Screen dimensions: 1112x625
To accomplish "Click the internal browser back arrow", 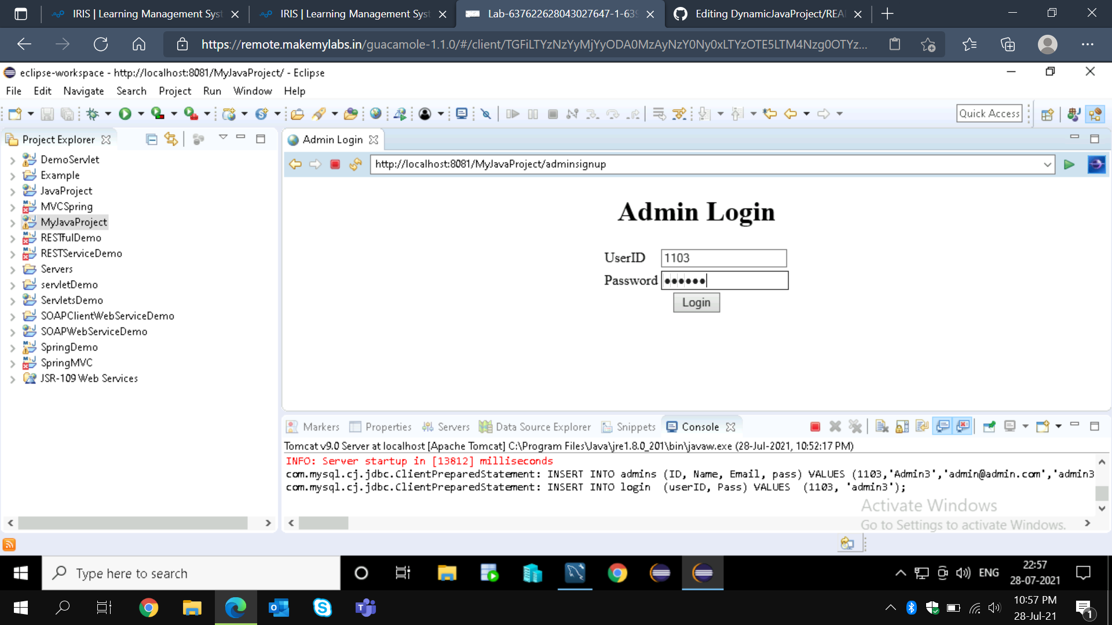I will (295, 164).
